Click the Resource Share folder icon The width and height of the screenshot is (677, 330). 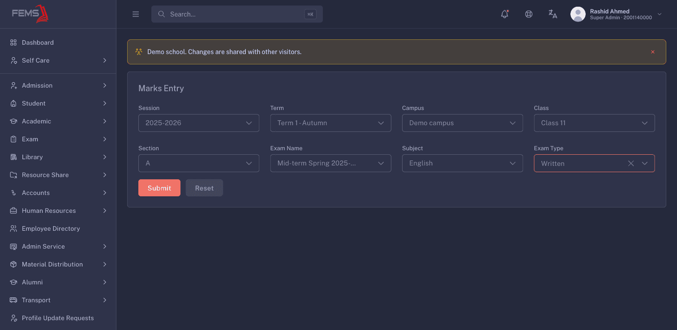13,175
